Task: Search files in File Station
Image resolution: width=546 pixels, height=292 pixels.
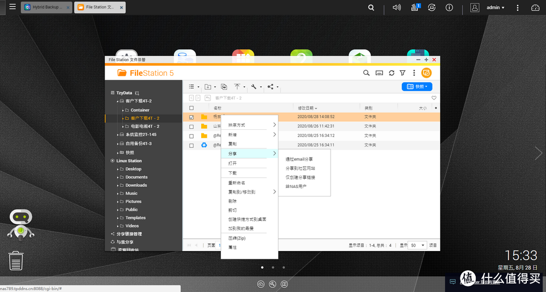Action: coord(367,73)
